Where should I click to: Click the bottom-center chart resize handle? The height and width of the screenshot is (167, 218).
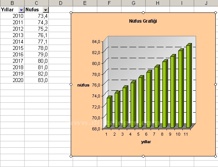pyautogui.click(x=143, y=156)
